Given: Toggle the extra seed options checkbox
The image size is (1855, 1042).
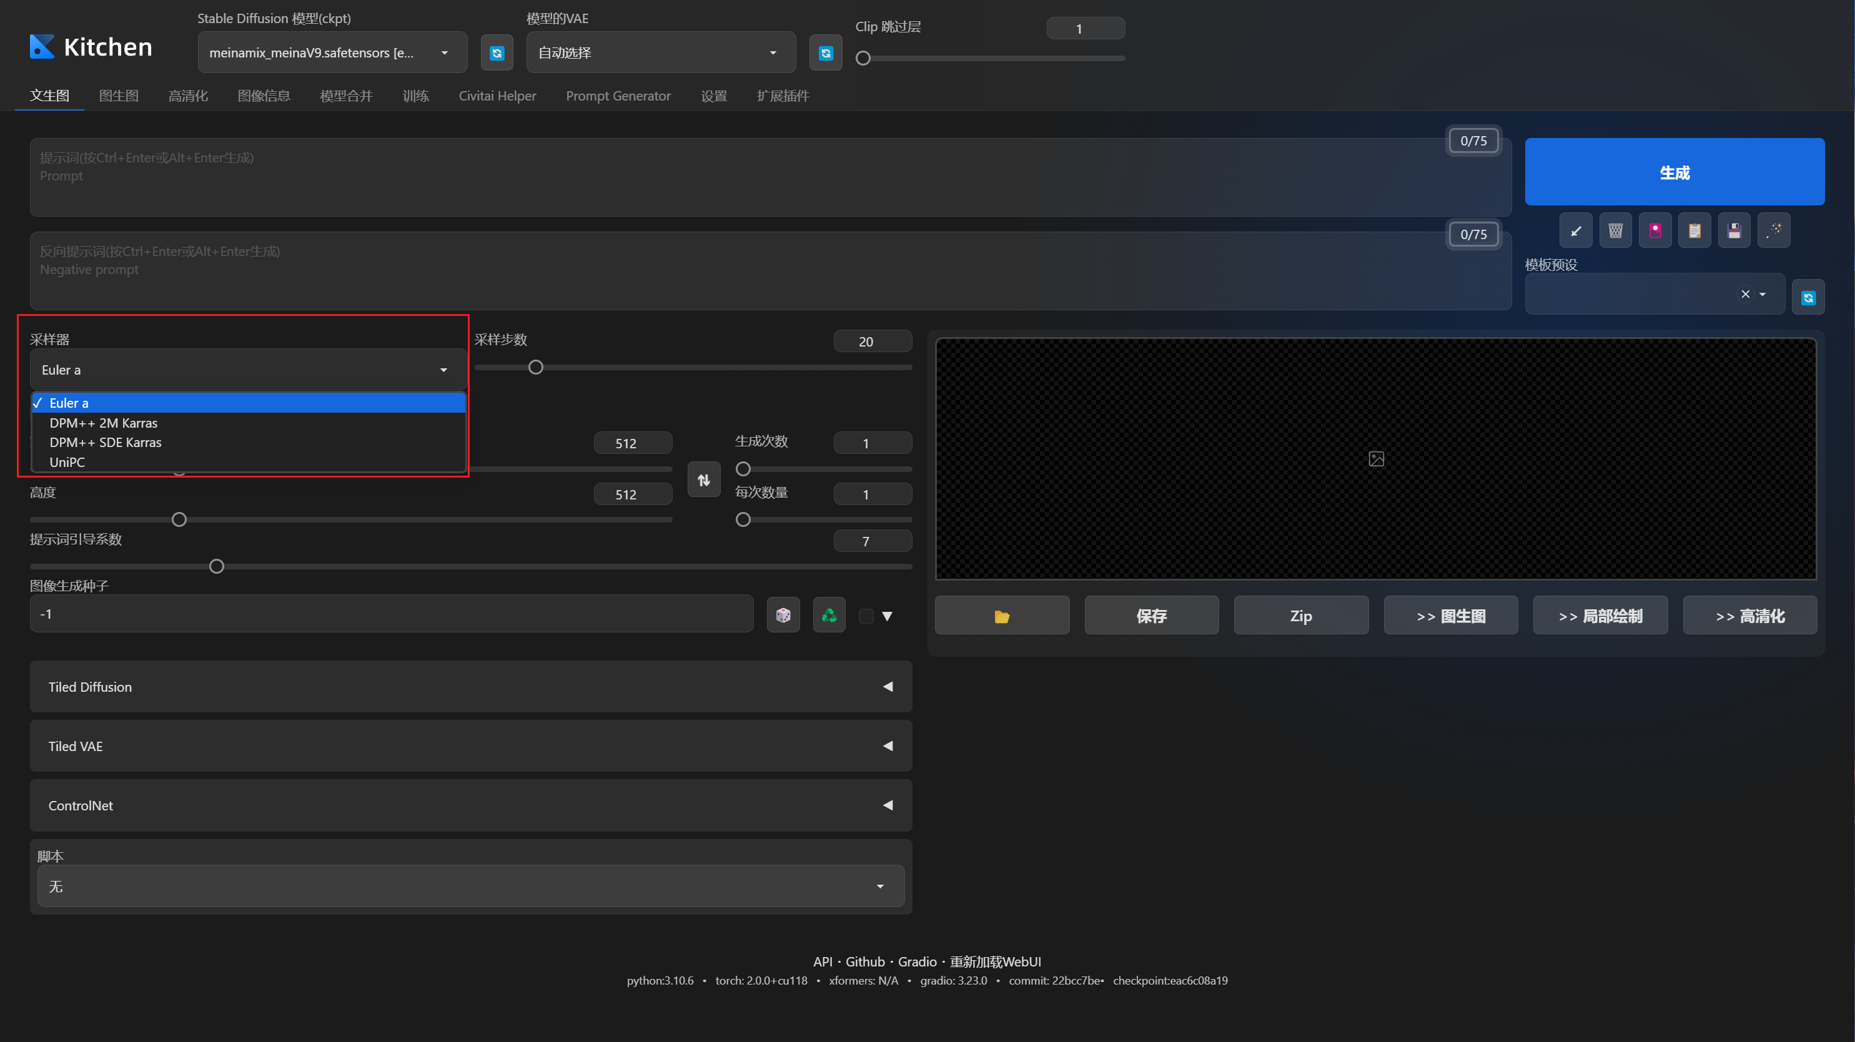Looking at the screenshot, I should [x=866, y=616].
